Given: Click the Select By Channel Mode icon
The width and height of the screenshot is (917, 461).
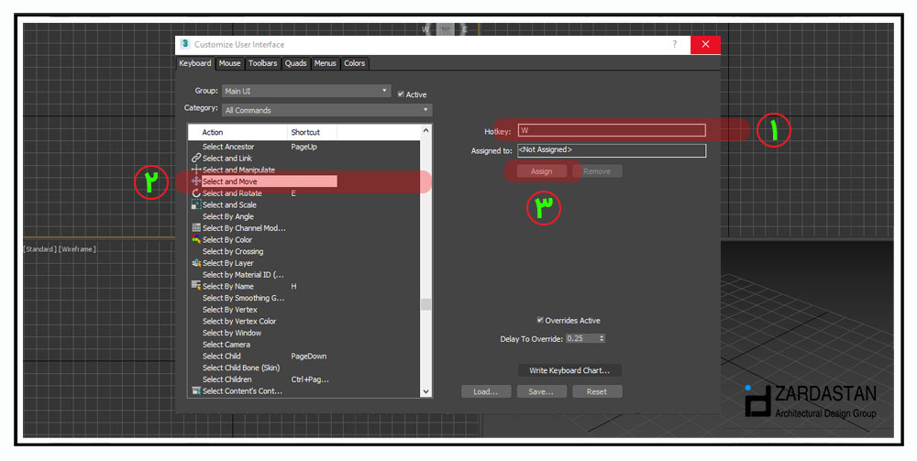Looking at the screenshot, I should click(x=195, y=228).
